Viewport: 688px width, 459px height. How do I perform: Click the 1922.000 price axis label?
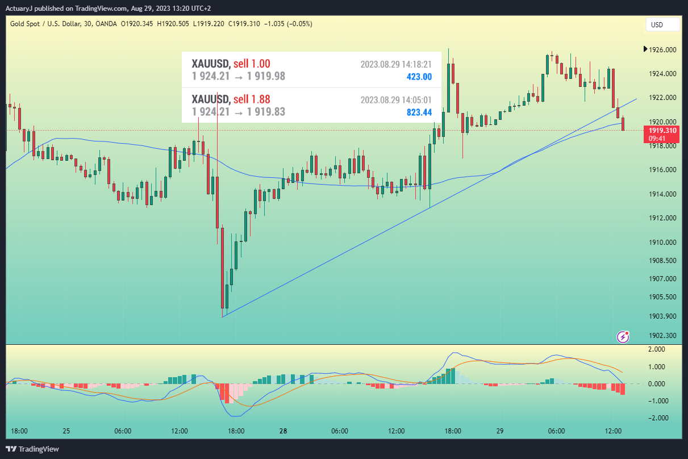point(662,98)
